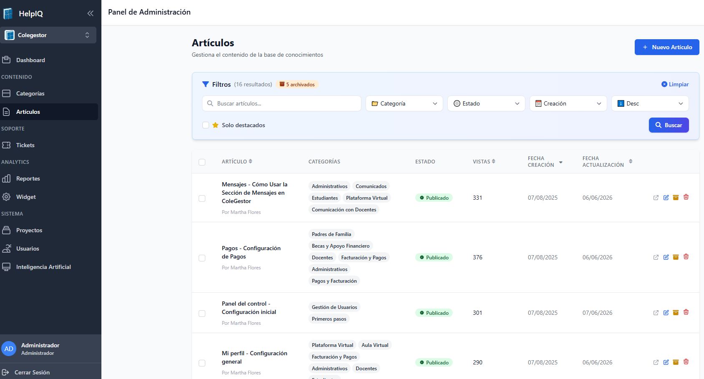The width and height of the screenshot is (704, 379).
Task: Archive the Mensajes article
Action: (676, 198)
